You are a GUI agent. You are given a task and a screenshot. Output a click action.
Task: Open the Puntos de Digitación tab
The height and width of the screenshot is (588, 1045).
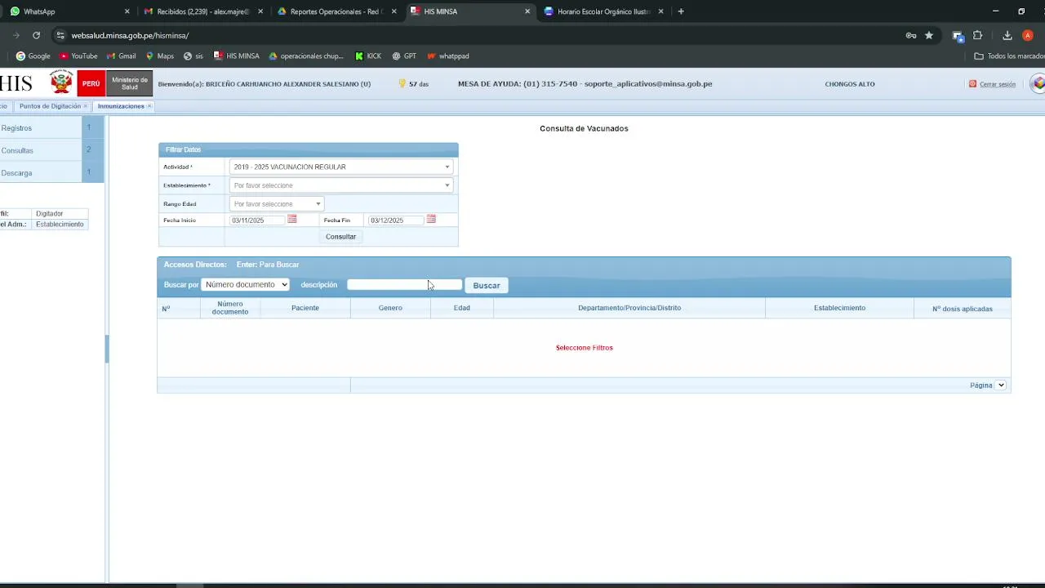[50, 106]
